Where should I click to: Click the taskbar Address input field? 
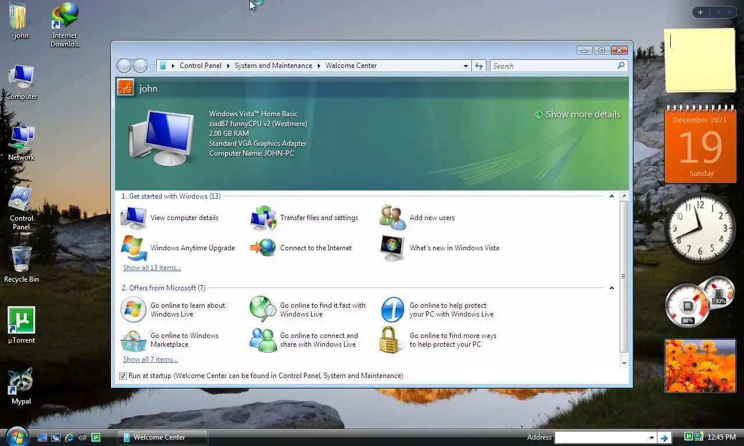coord(601,437)
